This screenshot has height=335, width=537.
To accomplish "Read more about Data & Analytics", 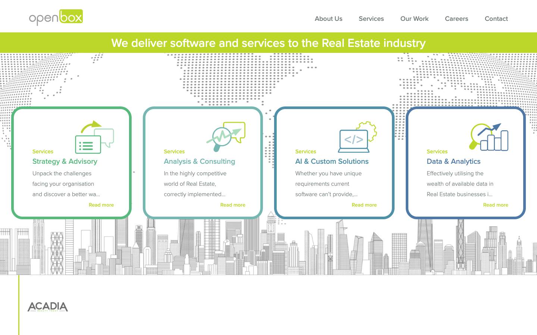I will [496, 205].
